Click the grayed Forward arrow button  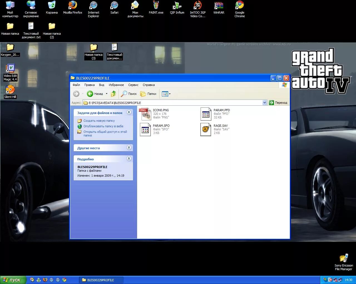76,94
